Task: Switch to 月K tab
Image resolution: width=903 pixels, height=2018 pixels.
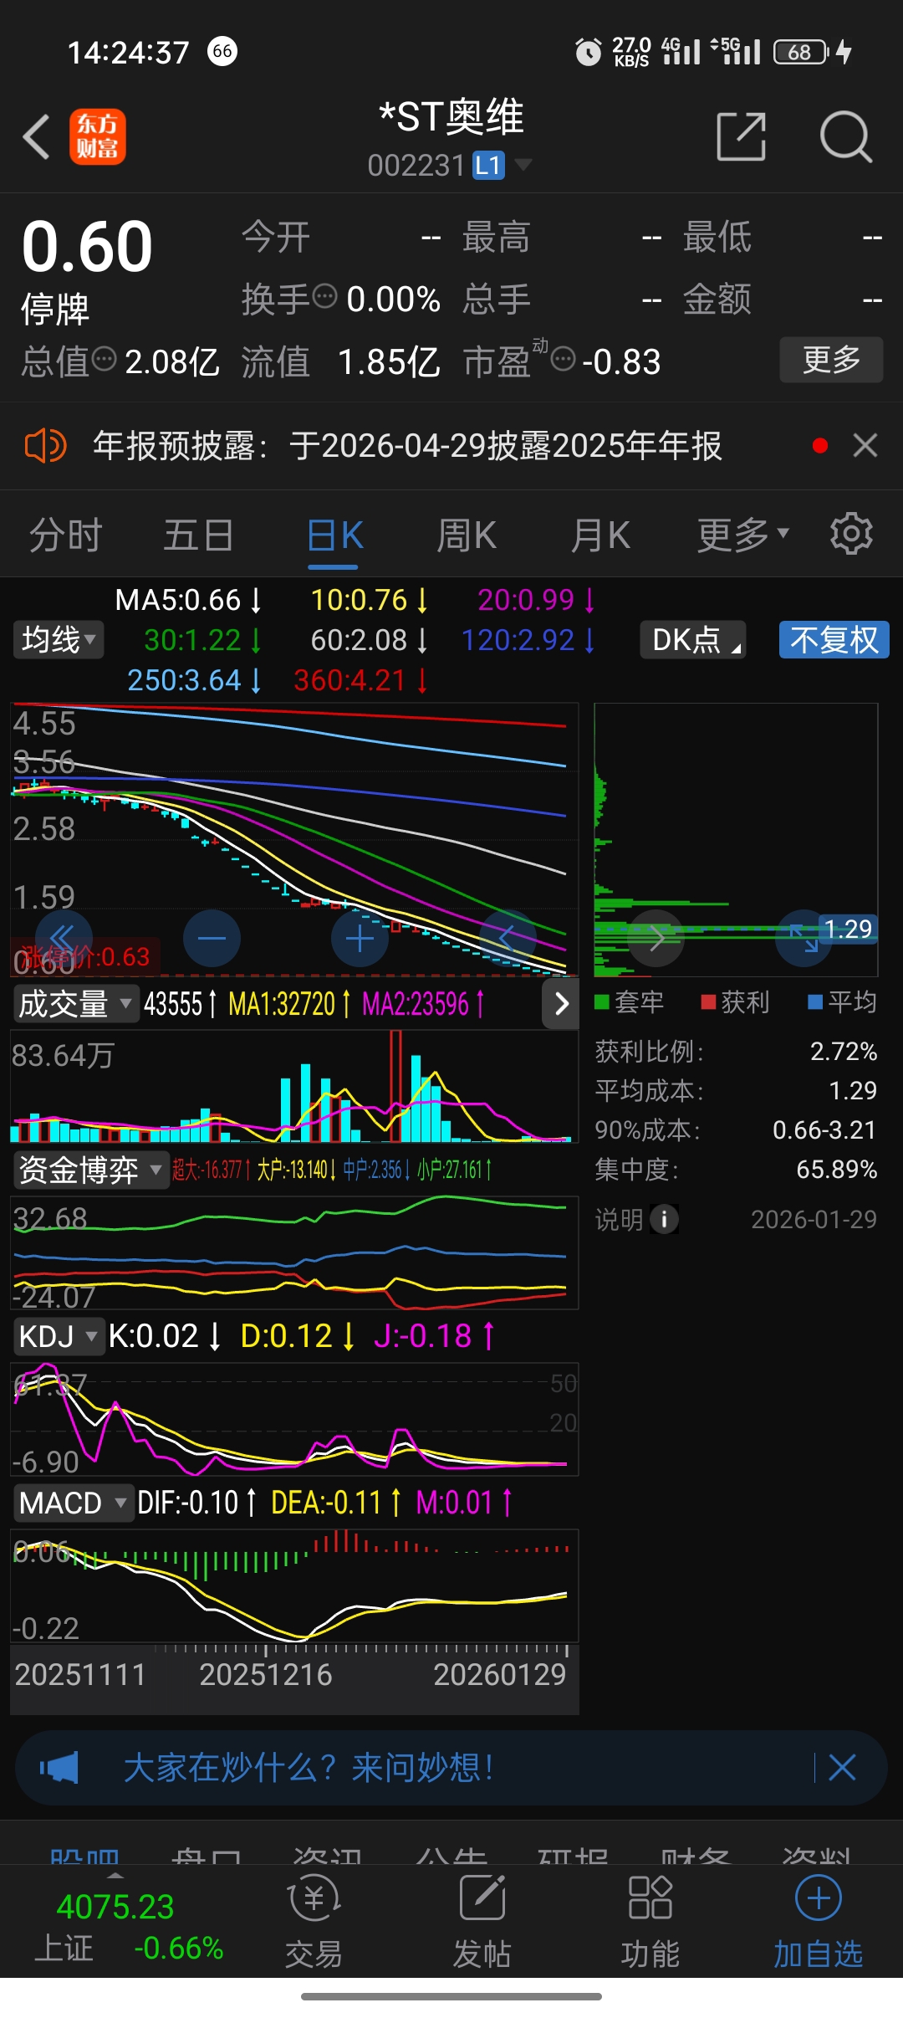Action: [600, 535]
